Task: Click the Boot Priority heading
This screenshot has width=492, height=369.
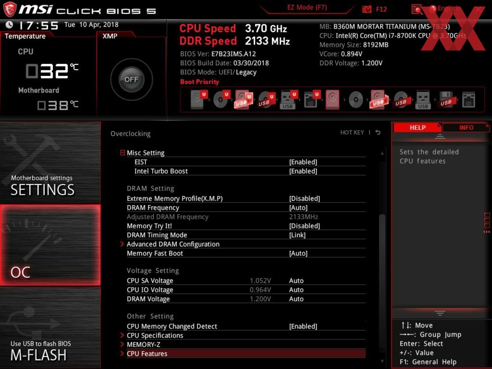Action: coord(200,82)
